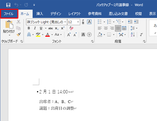The height and width of the screenshot is (121, 157).
Task: Decrease paragraph indent
Action: coord(130,22)
